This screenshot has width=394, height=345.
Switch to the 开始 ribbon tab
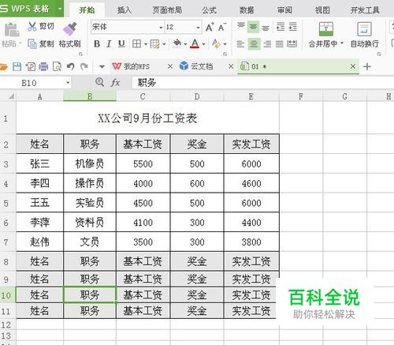pyautogui.click(x=87, y=10)
